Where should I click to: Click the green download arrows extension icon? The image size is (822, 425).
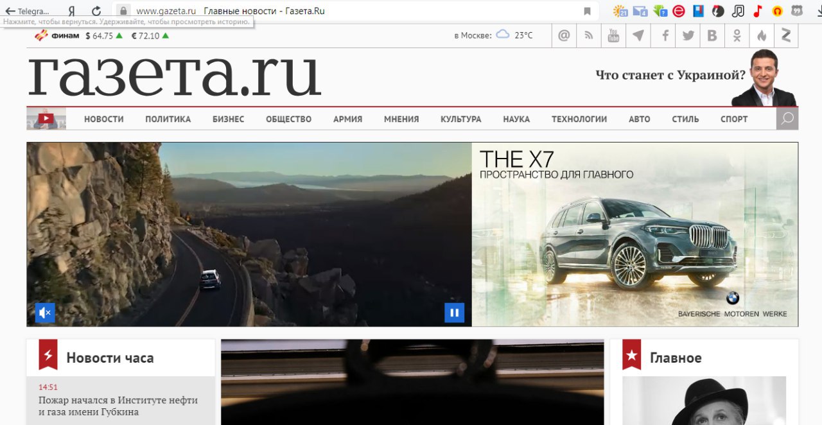(x=660, y=11)
